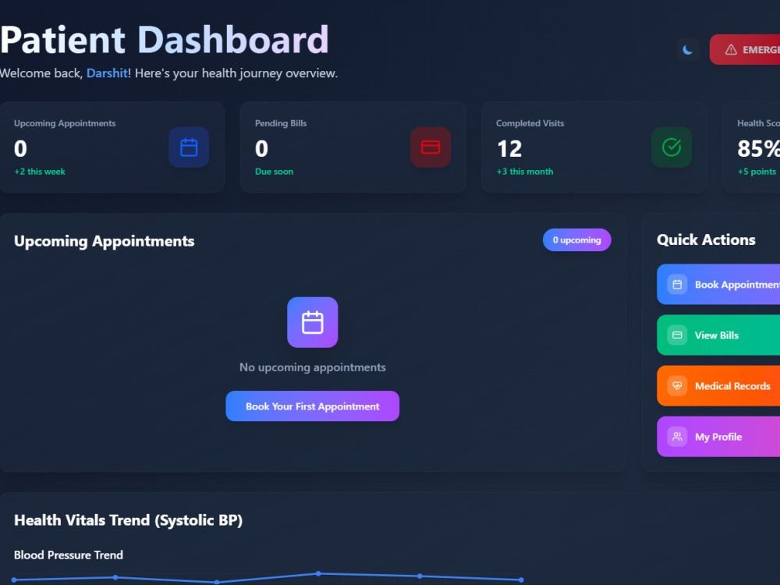
Task: Click the Pending Bills card label
Action: tap(281, 123)
